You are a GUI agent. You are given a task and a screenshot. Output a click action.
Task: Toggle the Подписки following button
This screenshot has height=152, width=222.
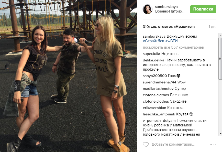[x=203, y=9]
